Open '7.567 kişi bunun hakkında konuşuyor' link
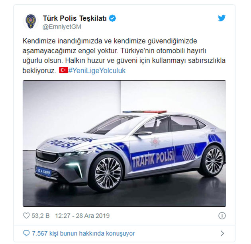This screenshot has height=244, width=251. 83,233
